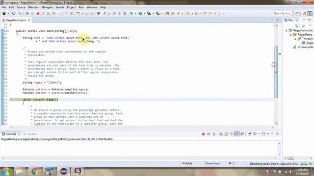
Task: Maximize the editor area
Action: pyautogui.click(x=277, y=20)
